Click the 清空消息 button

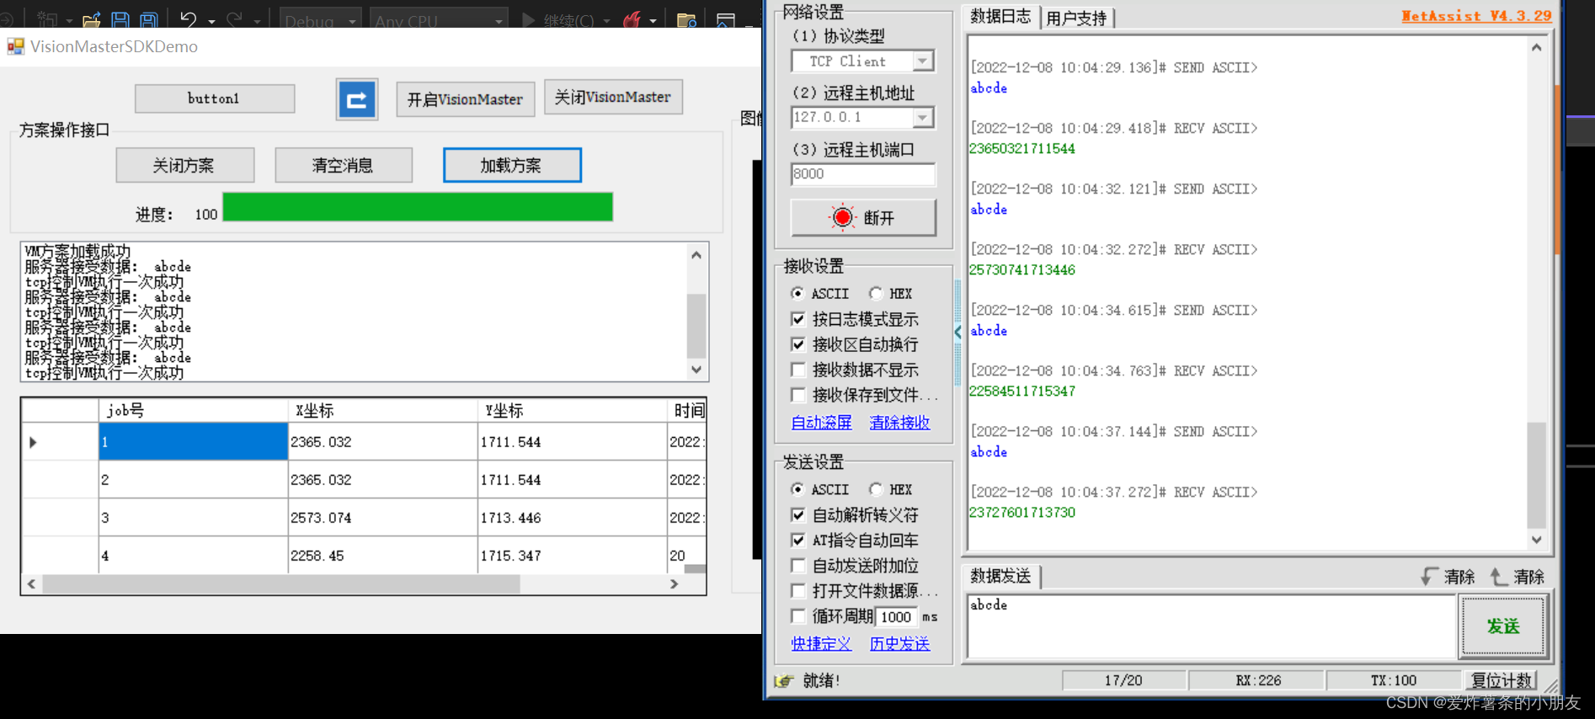coord(343,165)
